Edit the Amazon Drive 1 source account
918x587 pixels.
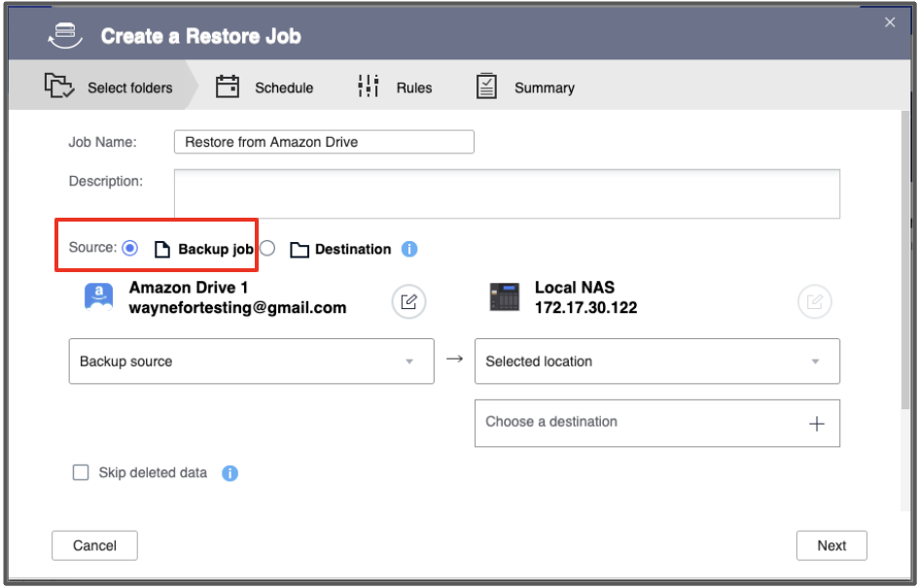408,302
